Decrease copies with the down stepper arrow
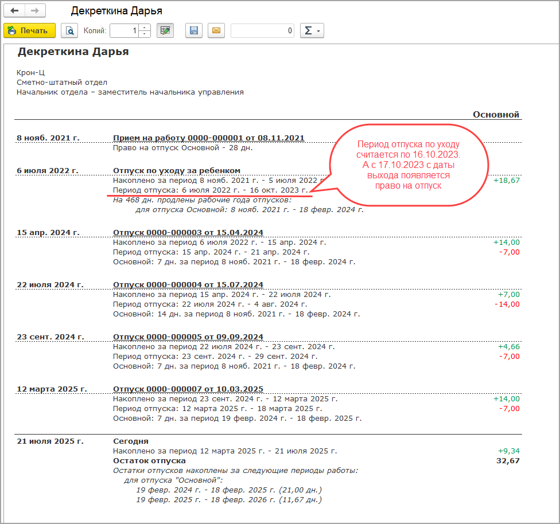560x524 pixels. [144, 34]
